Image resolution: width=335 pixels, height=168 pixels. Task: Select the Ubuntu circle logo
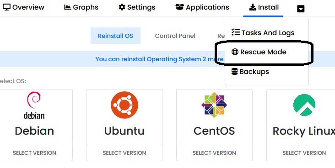click(x=124, y=105)
